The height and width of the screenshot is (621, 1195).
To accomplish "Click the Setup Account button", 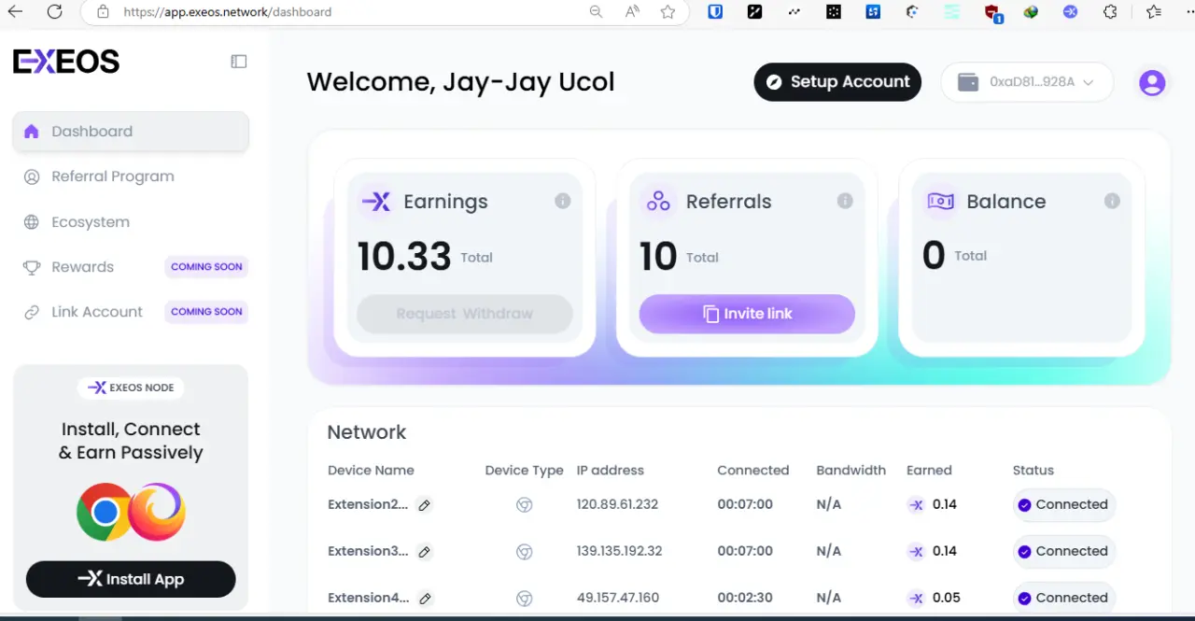I will [837, 82].
